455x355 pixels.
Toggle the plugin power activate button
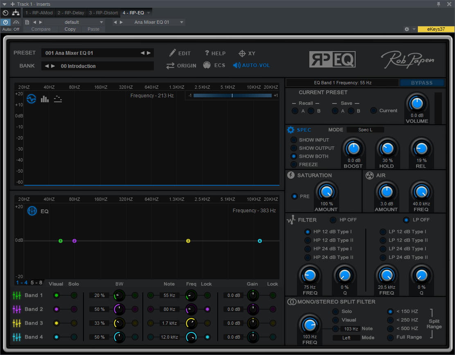pyautogui.click(x=5, y=22)
